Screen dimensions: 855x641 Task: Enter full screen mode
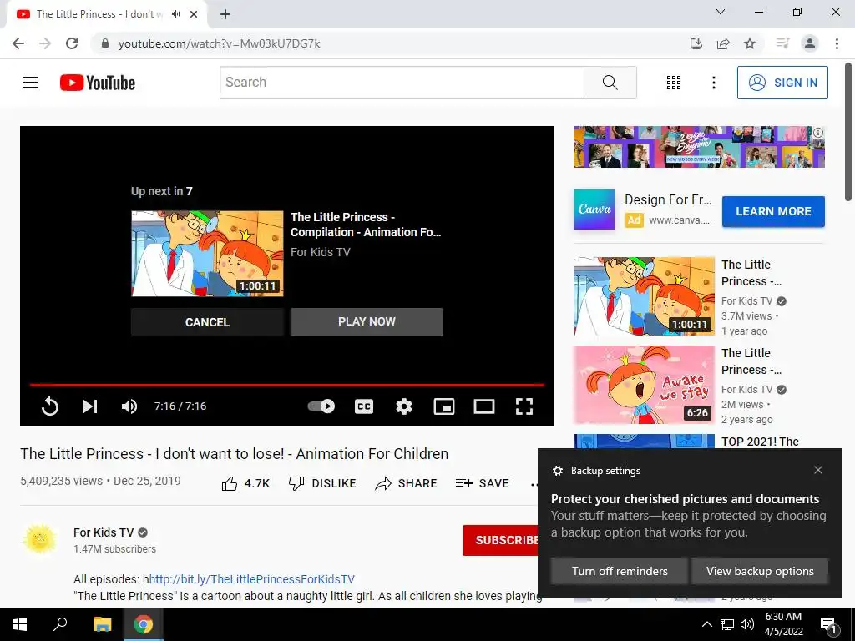point(524,406)
